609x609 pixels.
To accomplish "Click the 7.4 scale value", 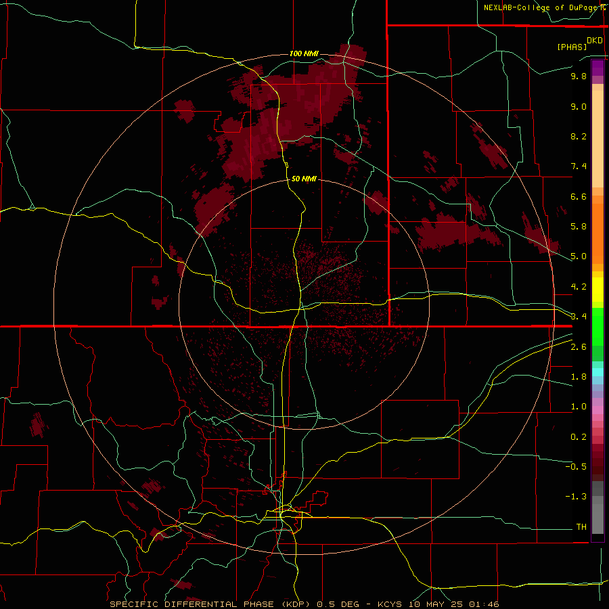I will (579, 166).
